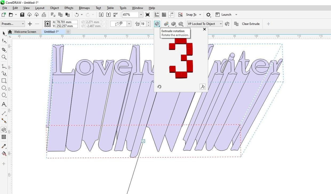
Task: Click the Clear Extrude button
Action: (x=251, y=24)
